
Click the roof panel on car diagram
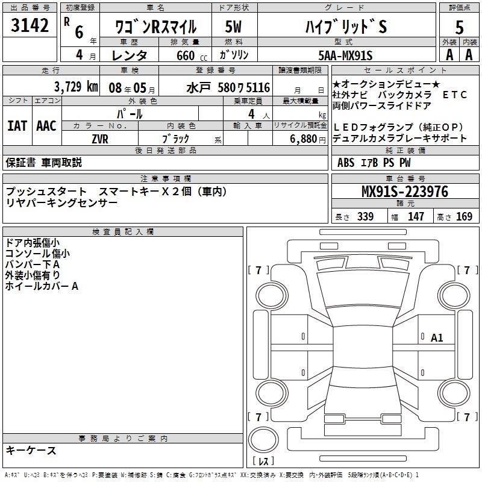(363, 347)
